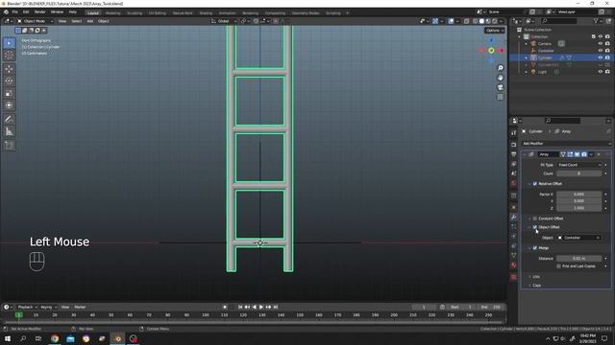Open the Keying dropdown in timeline

(48, 307)
